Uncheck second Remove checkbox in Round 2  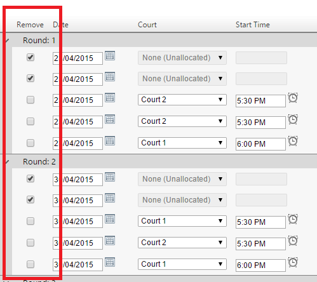coord(30,199)
